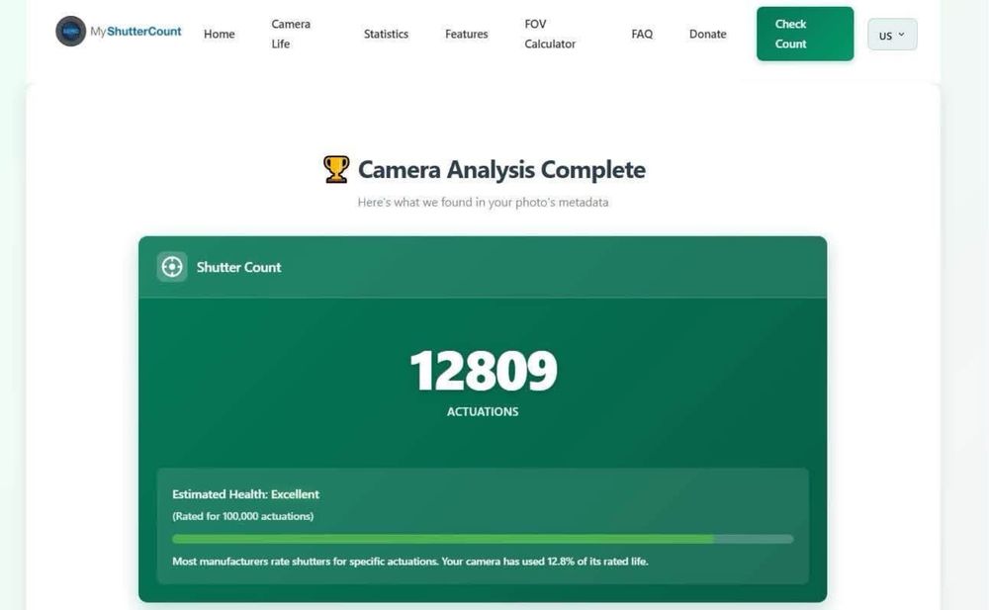This screenshot has height=610, width=989.
Task: Click the ACTUATIONS label
Action: pyautogui.click(x=483, y=412)
